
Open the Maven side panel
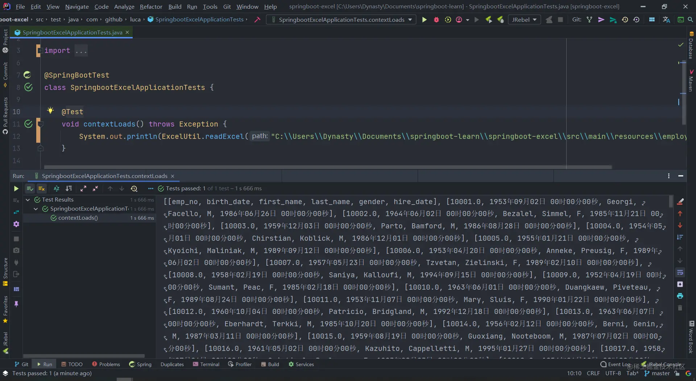click(x=691, y=80)
